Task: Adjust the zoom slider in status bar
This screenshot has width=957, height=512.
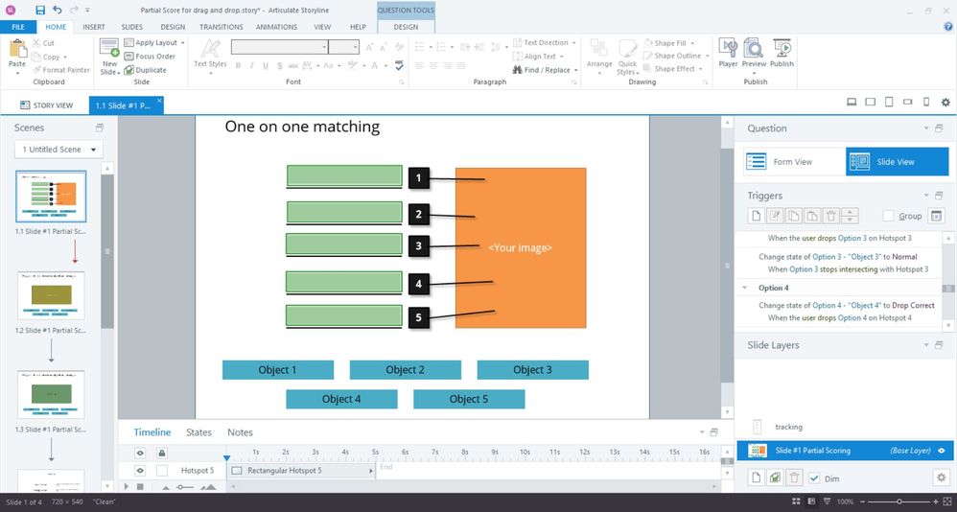Action: [x=899, y=501]
